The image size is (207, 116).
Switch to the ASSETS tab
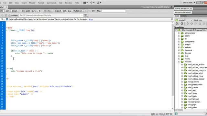pos(184,16)
